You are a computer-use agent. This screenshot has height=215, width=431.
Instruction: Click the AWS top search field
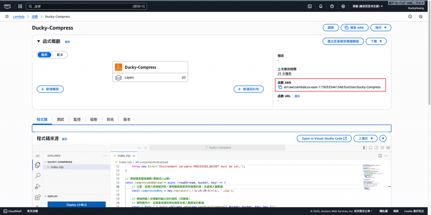(86, 6)
